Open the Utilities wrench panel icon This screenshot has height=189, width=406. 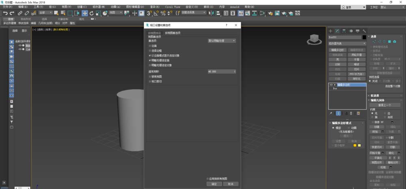(364, 31)
